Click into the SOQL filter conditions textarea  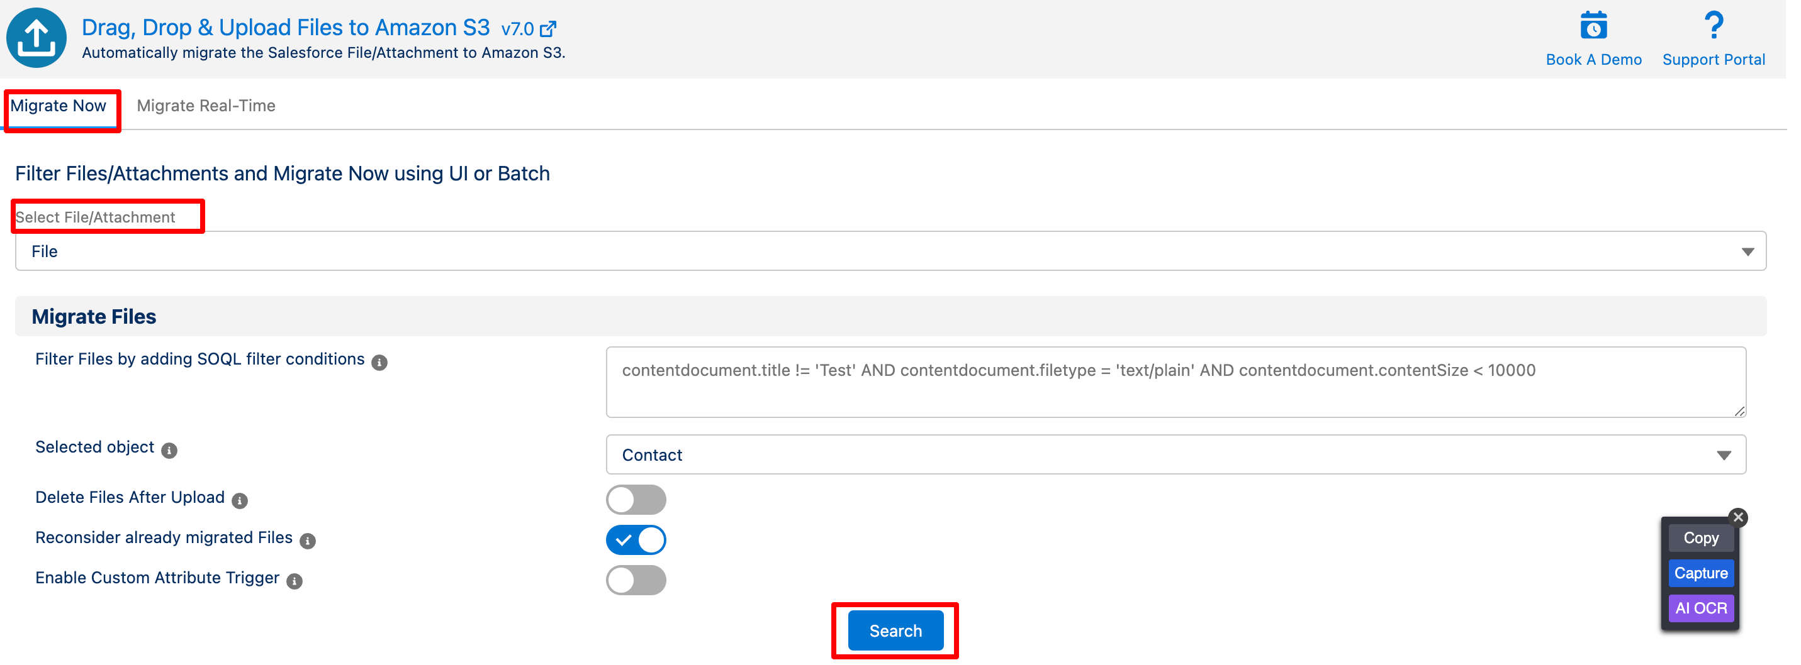1176,383
